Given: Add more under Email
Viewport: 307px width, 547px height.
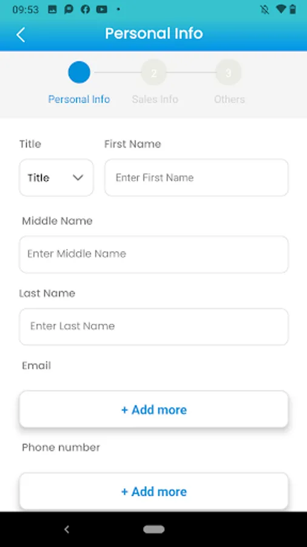Looking at the screenshot, I should tap(154, 409).
